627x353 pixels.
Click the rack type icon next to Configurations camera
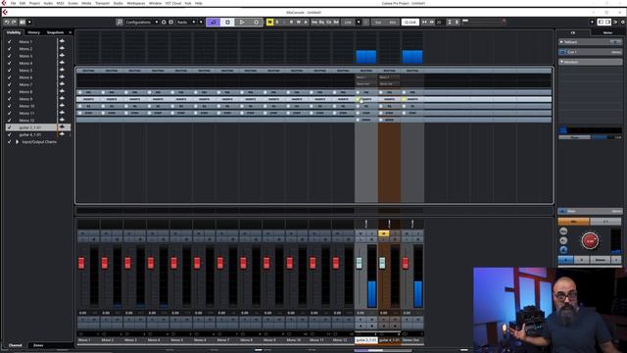170,22
